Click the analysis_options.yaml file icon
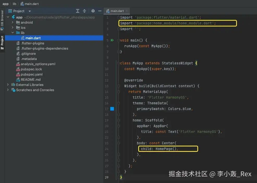The image size is (257, 183). point(18,64)
